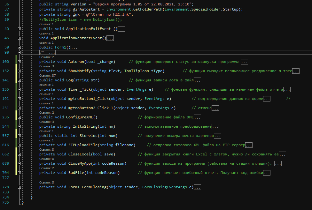Viewport: 312px width, 210px height.
Task: Expand the collapsed comment block at line 90
Action: click(19, 52)
